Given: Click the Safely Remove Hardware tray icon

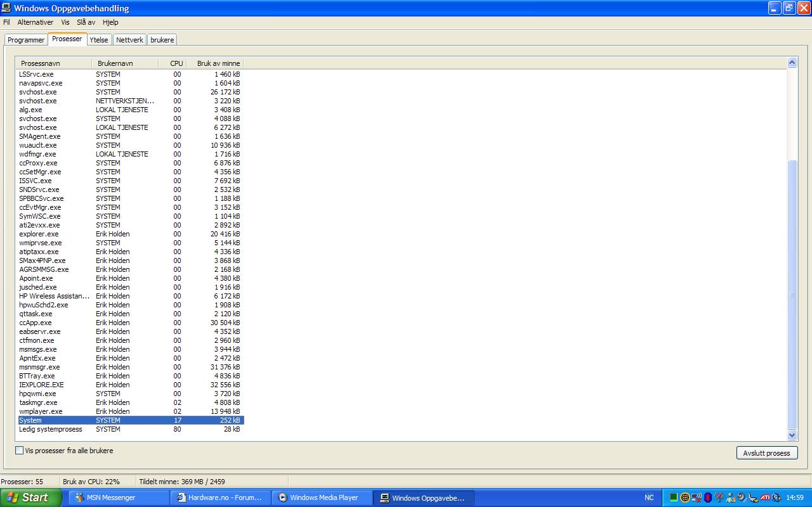Looking at the screenshot, I should tap(753, 498).
